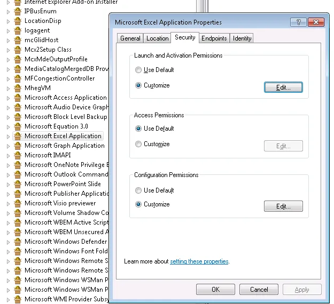The image size is (334, 304).
Task: Switch to the General tab
Action: 130,38
